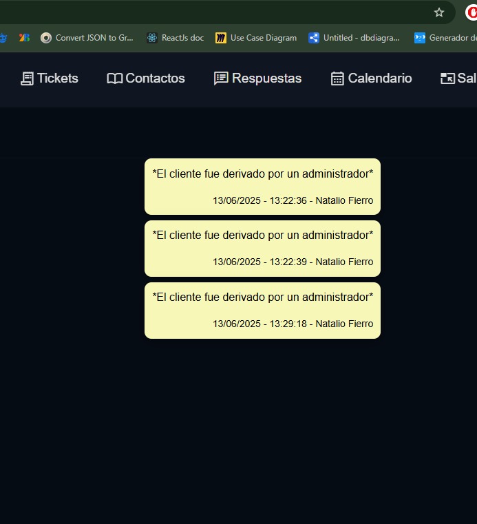Click the partially visible Sal... nav item
Screen dimensions: 477x524
point(458,78)
